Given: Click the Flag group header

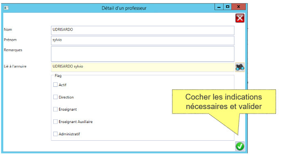Looking at the screenshot, I should click(58, 76).
